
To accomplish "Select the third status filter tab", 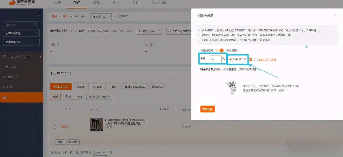I will click(x=79, y=96).
